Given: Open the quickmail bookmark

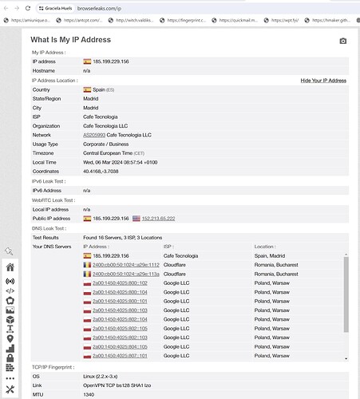Looking at the screenshot, I should click(235, 20).
